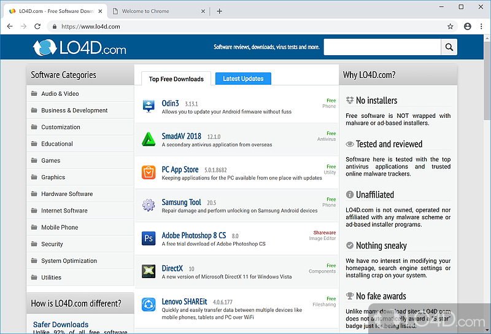This screenshot has height=334, width=491.
Task: Click the folder icon beside Security
Action: pos(34,244)
